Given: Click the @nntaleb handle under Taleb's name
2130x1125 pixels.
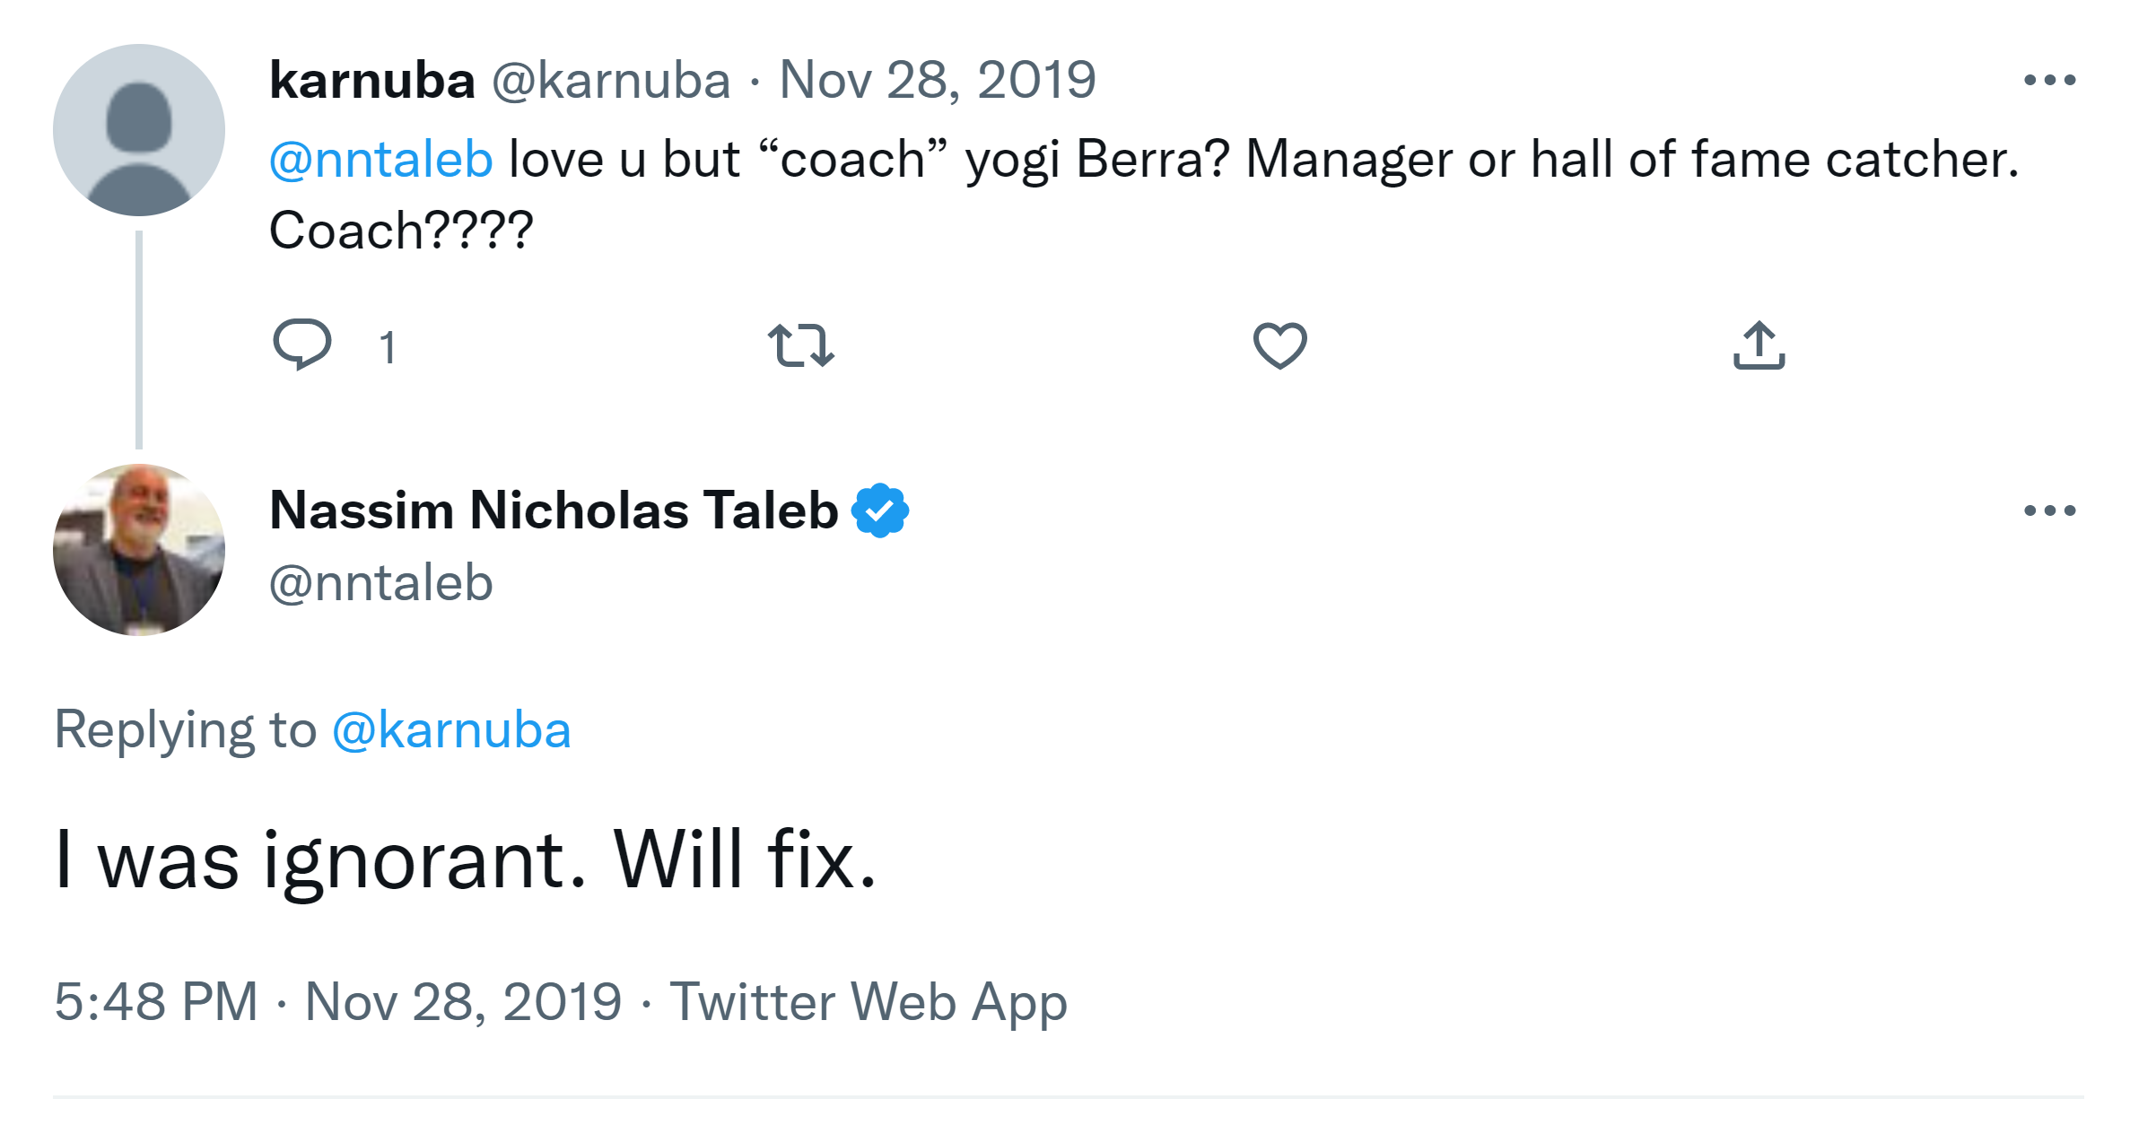Looking at the screenshot, I should pyautogui.click(x=381, y=583).
